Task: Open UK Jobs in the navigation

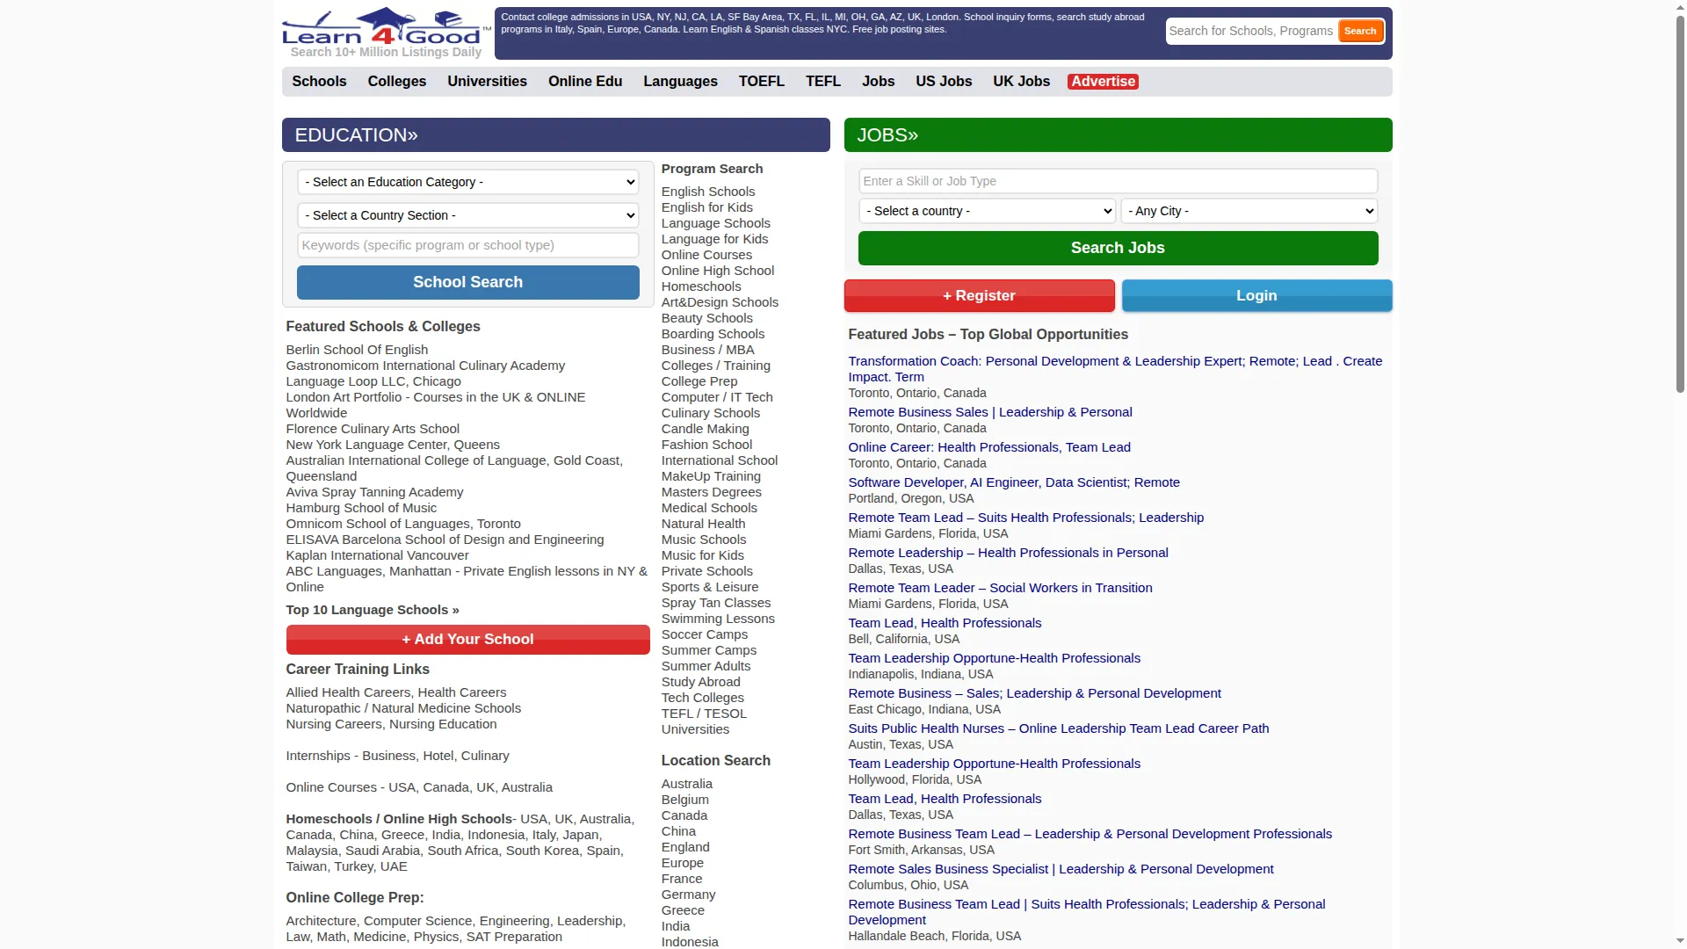Action: 1021,81
